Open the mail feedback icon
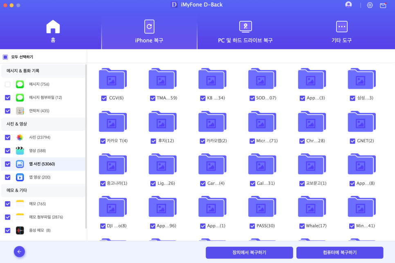 pos(383,5)
